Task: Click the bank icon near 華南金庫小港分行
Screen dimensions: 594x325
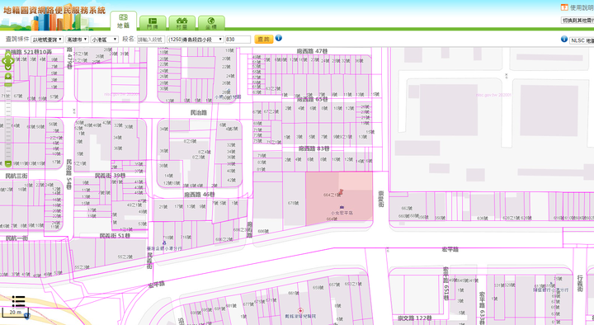Action: coord(164,243)
